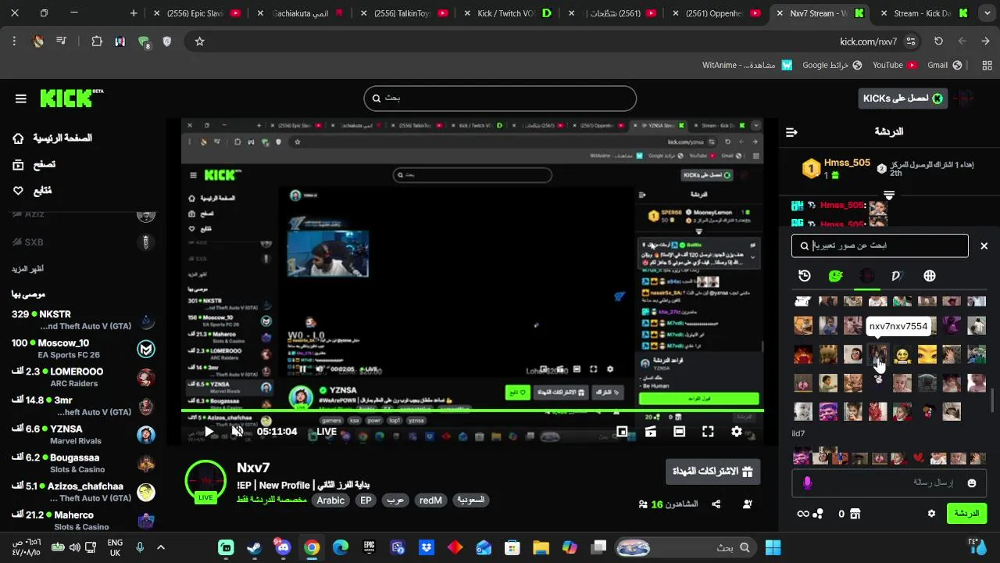Open Bougassaa recommended channel

(83, 463)
